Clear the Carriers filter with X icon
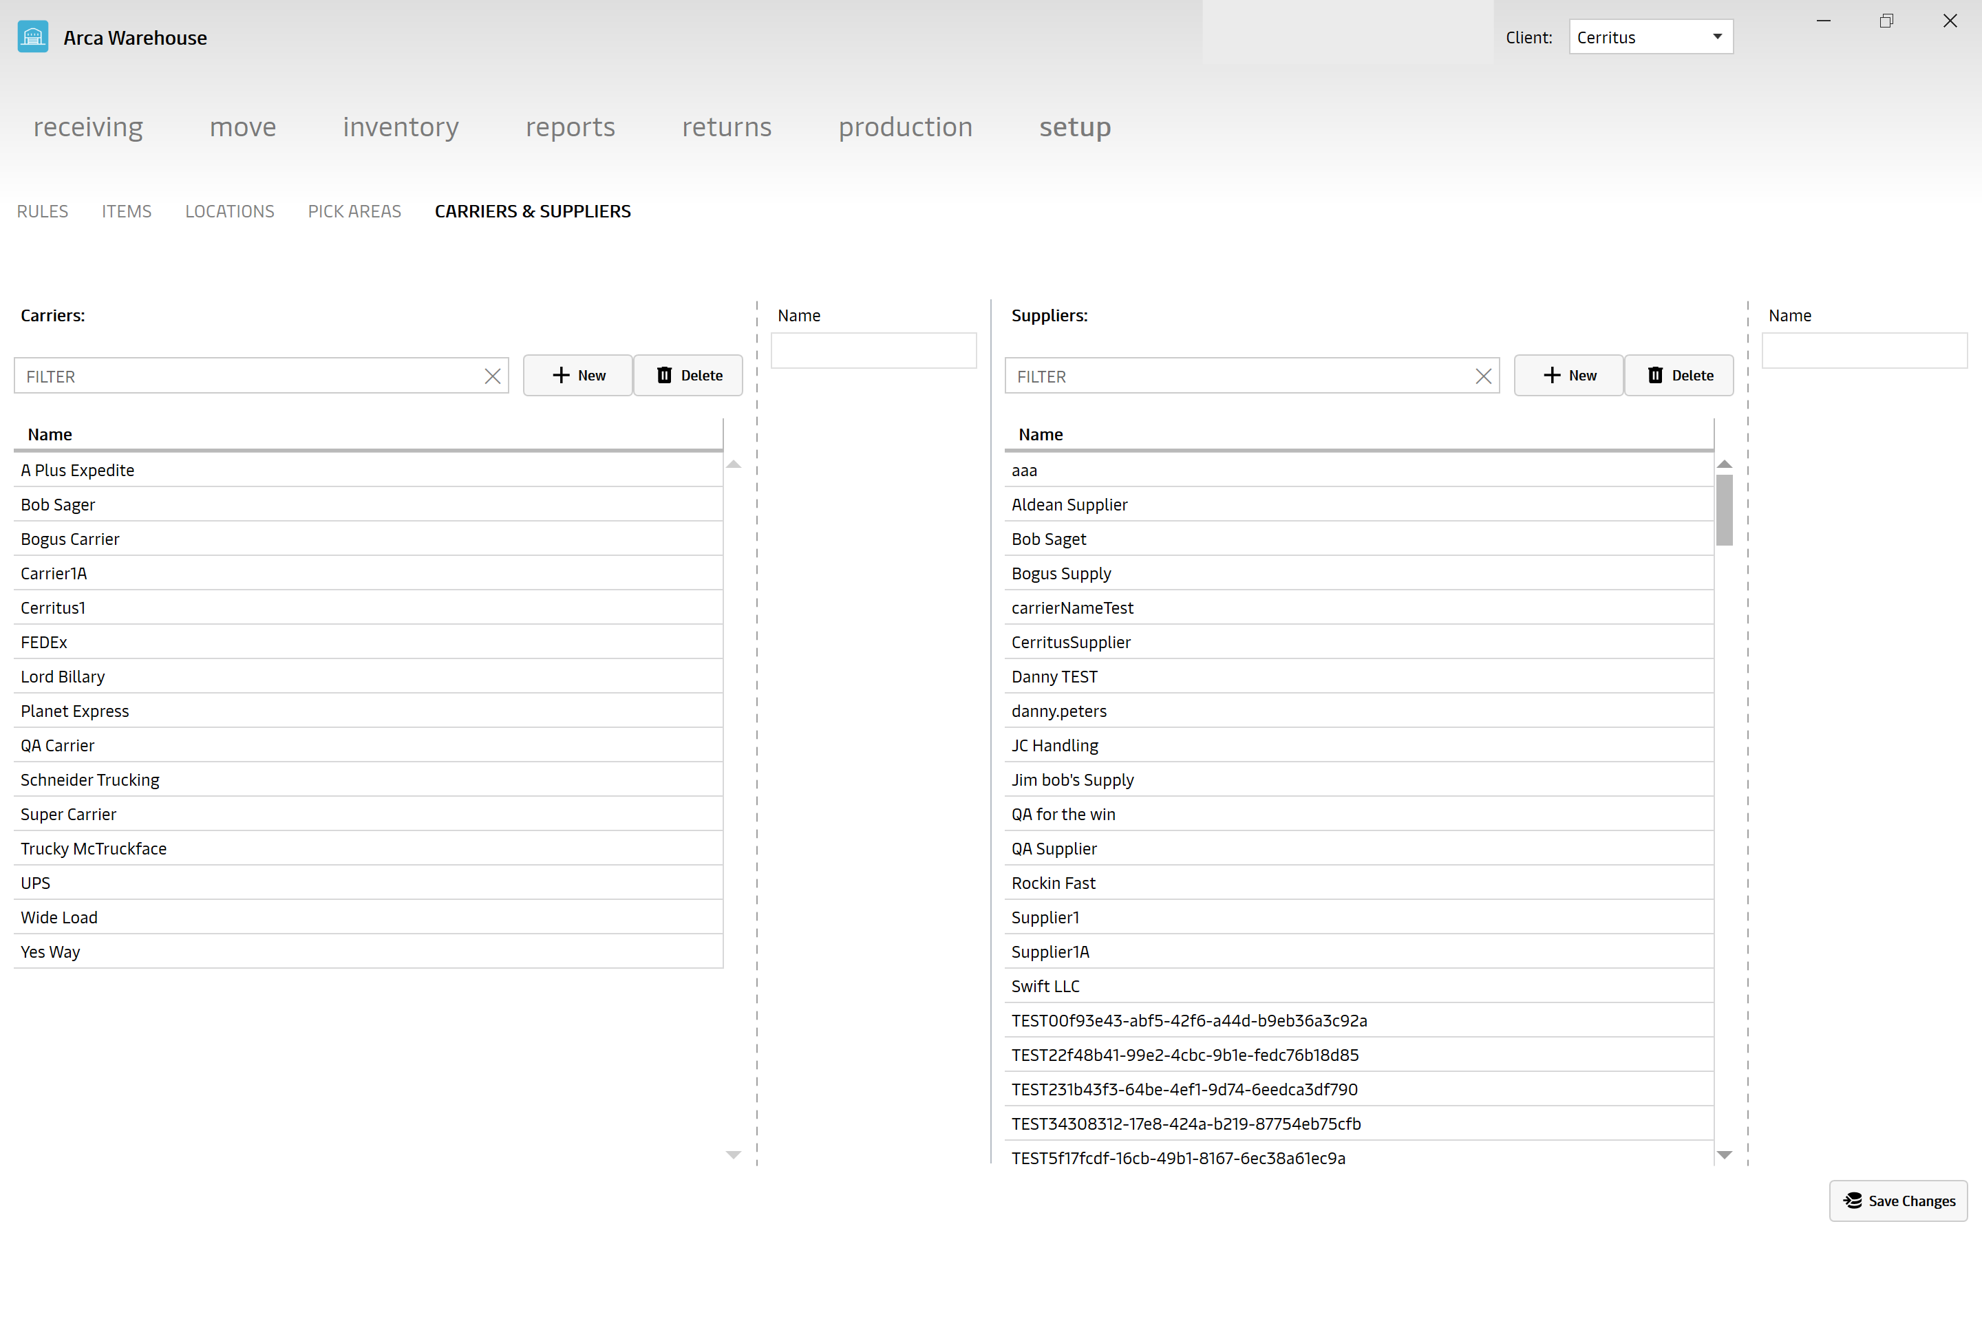 tap(493, 376)
